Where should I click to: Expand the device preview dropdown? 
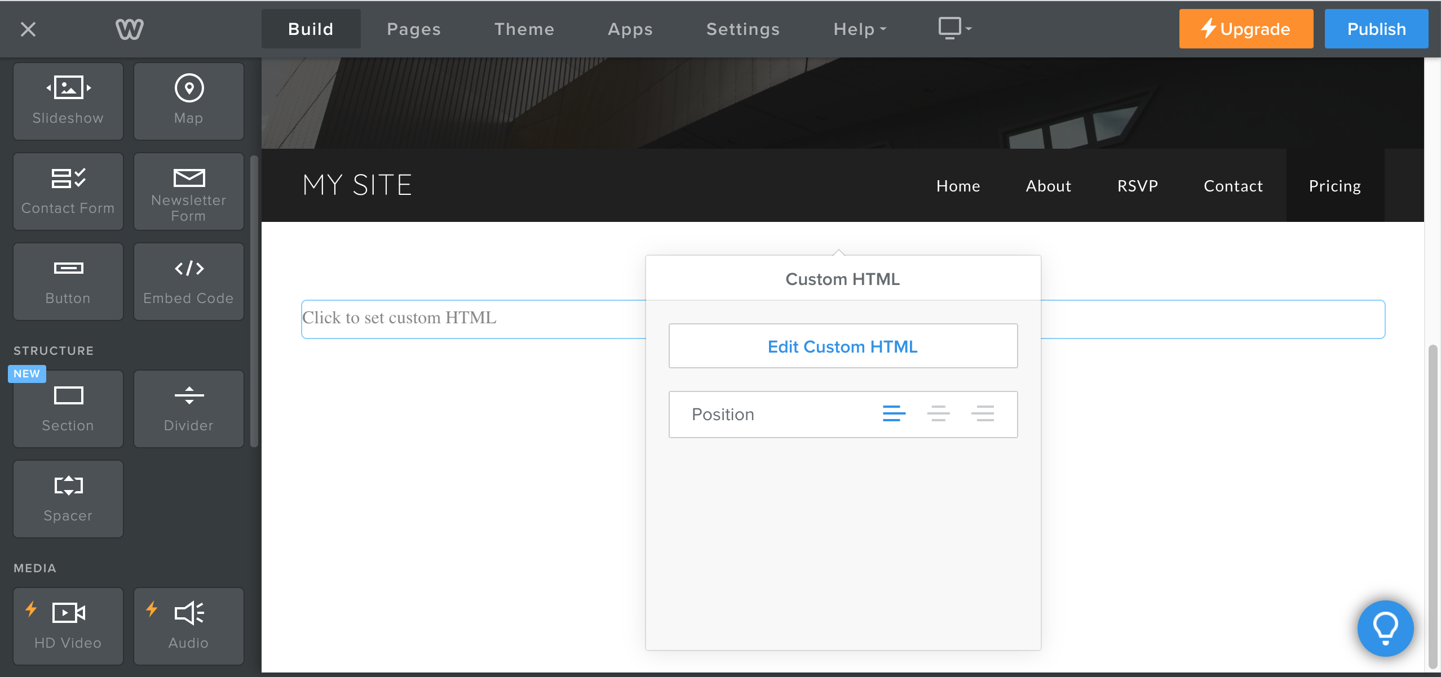pos(954,28)
